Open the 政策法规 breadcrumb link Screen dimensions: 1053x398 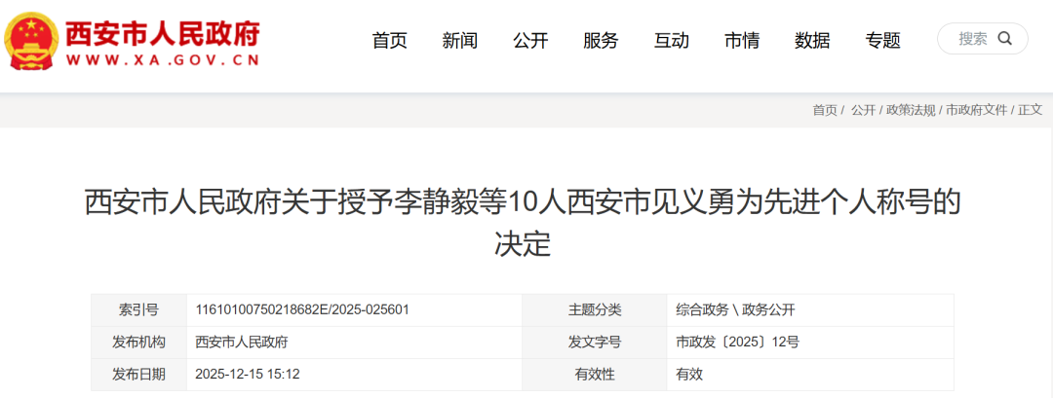911,110
